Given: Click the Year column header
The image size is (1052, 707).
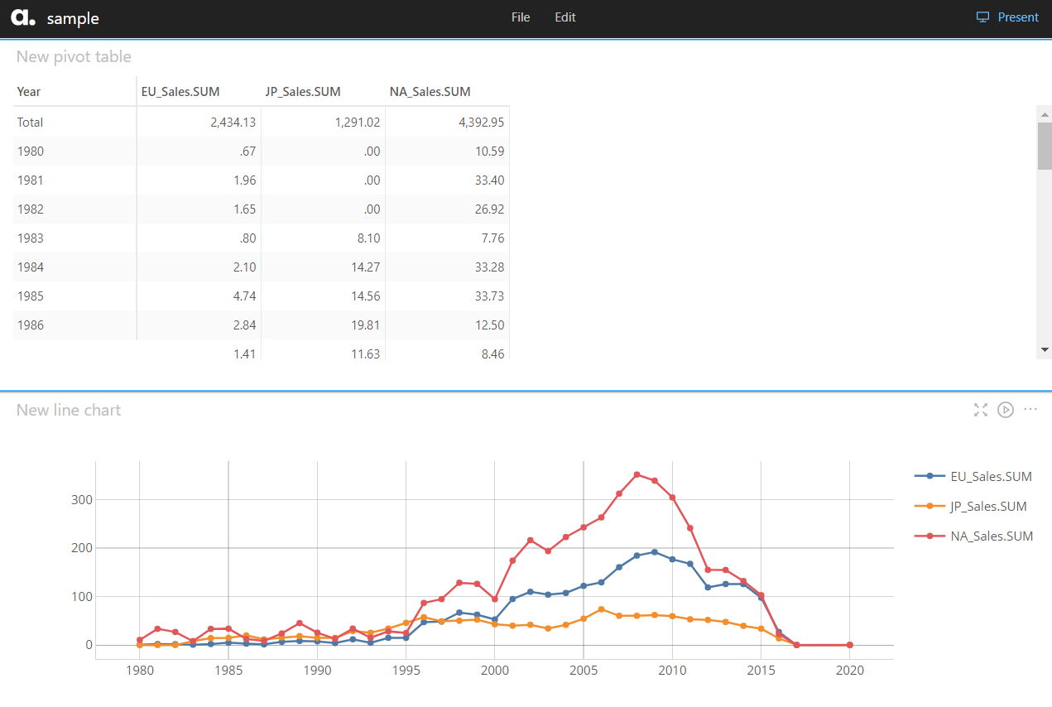Looking at the screenshot, I should (x=29, y=92).
